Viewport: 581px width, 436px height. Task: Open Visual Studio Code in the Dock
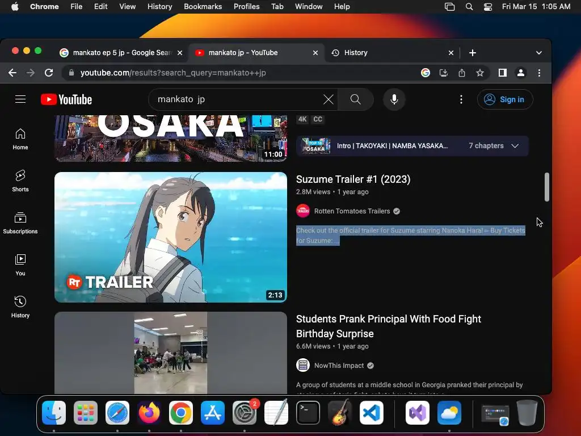pos(371,413)
